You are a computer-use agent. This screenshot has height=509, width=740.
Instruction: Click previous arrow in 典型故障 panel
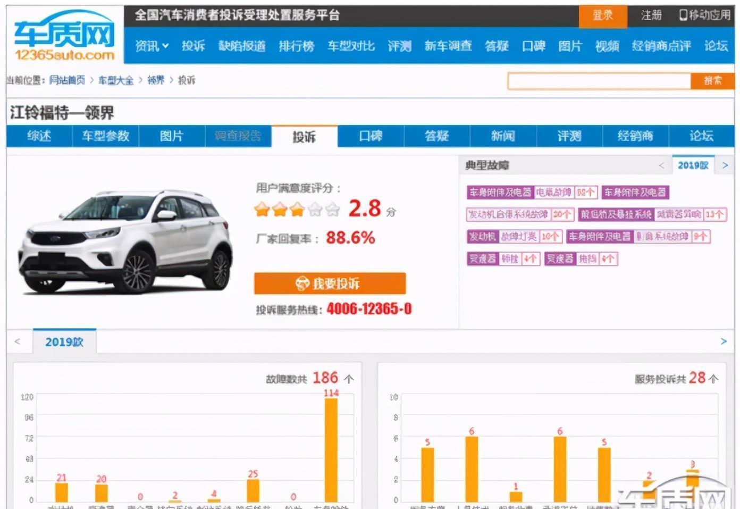[661, 165]
